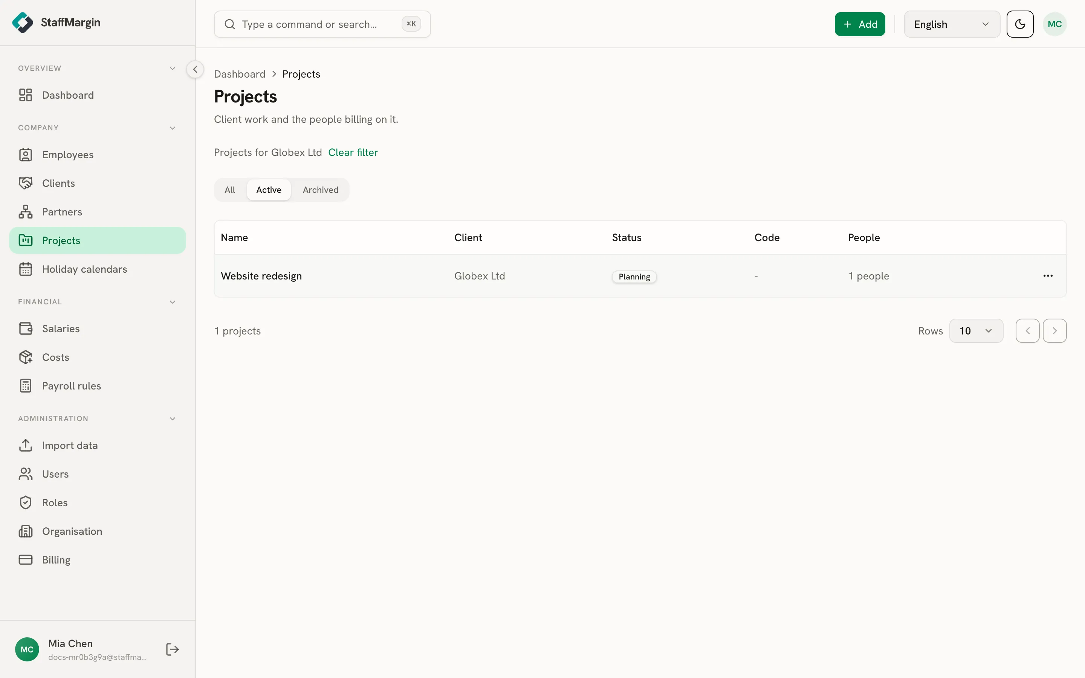Switch to the All projects tab
This screenshot has width=1085, height=678.
click(230, 190)
